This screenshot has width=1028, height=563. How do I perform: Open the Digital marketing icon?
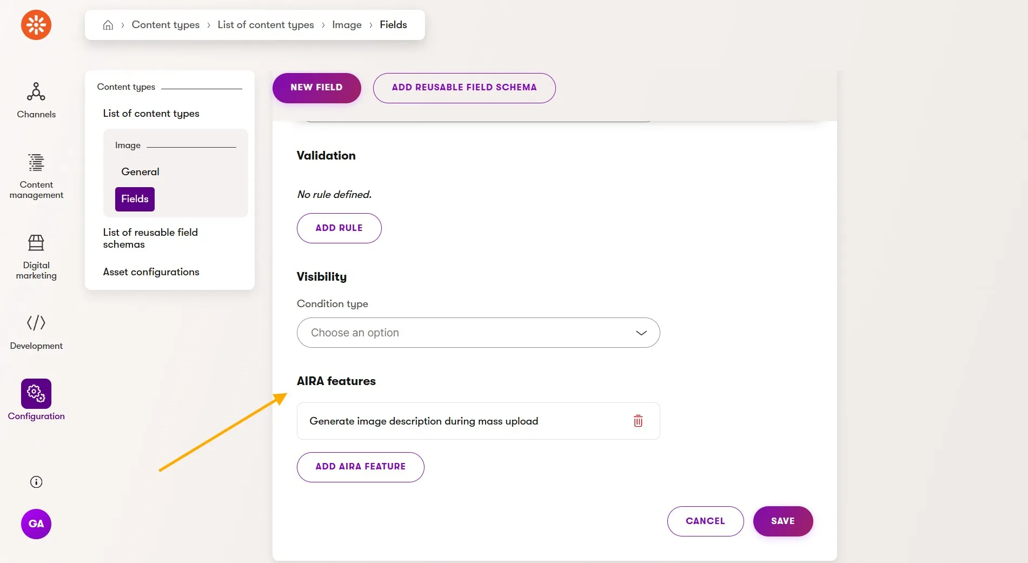[x=36, y=242]
